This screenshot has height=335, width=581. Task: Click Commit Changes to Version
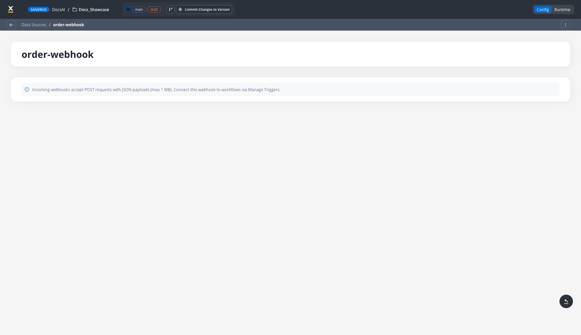coord(204,9)
